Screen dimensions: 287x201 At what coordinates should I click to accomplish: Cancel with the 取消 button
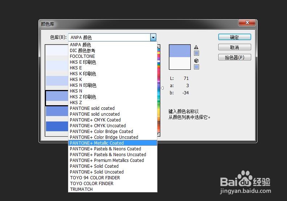(x=235, y=47)
